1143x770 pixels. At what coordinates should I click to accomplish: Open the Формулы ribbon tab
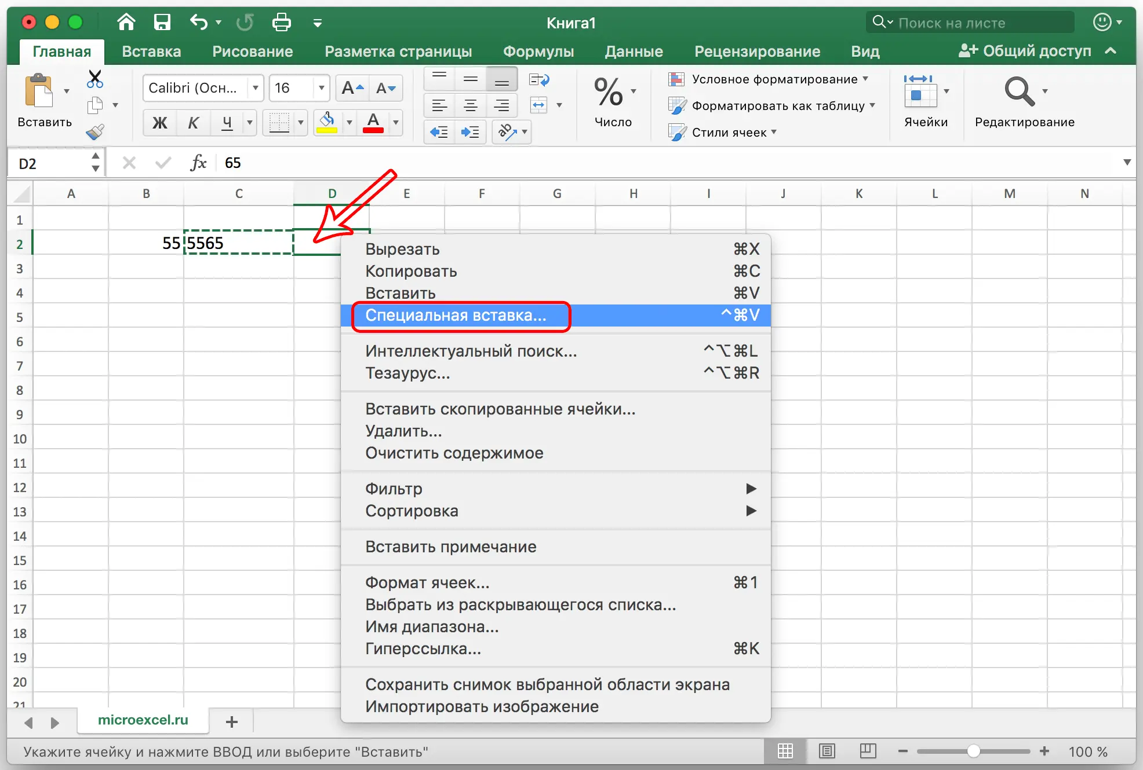point(538,52)
